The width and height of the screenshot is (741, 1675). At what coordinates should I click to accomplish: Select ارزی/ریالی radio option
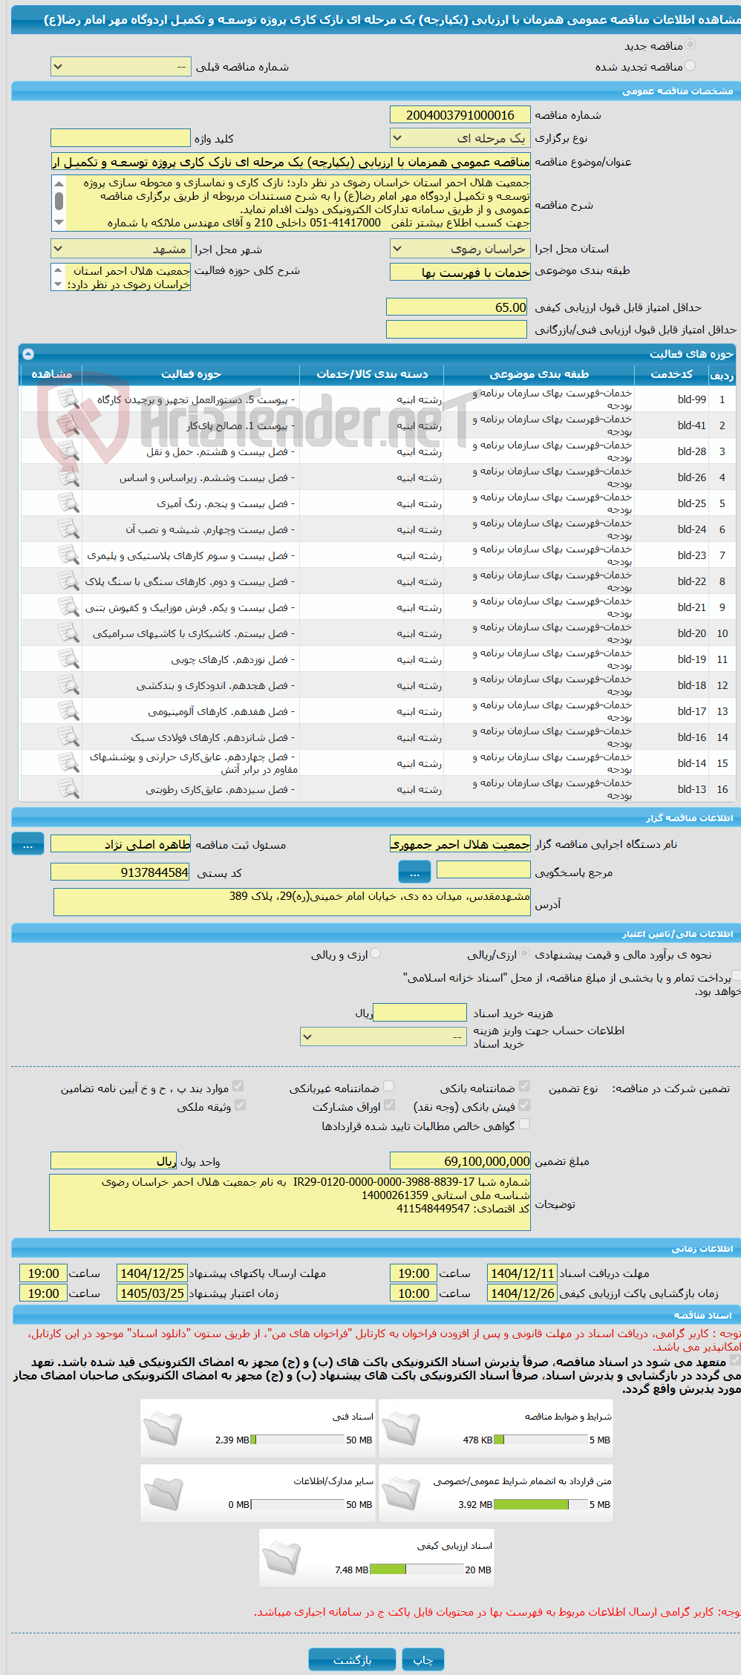pos(525,953)
